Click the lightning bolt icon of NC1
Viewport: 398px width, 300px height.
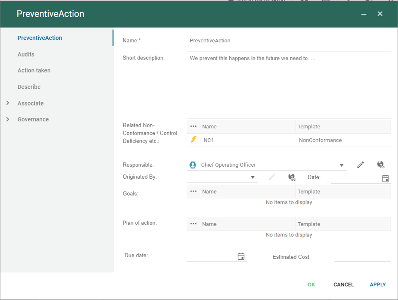pos(193,140)
